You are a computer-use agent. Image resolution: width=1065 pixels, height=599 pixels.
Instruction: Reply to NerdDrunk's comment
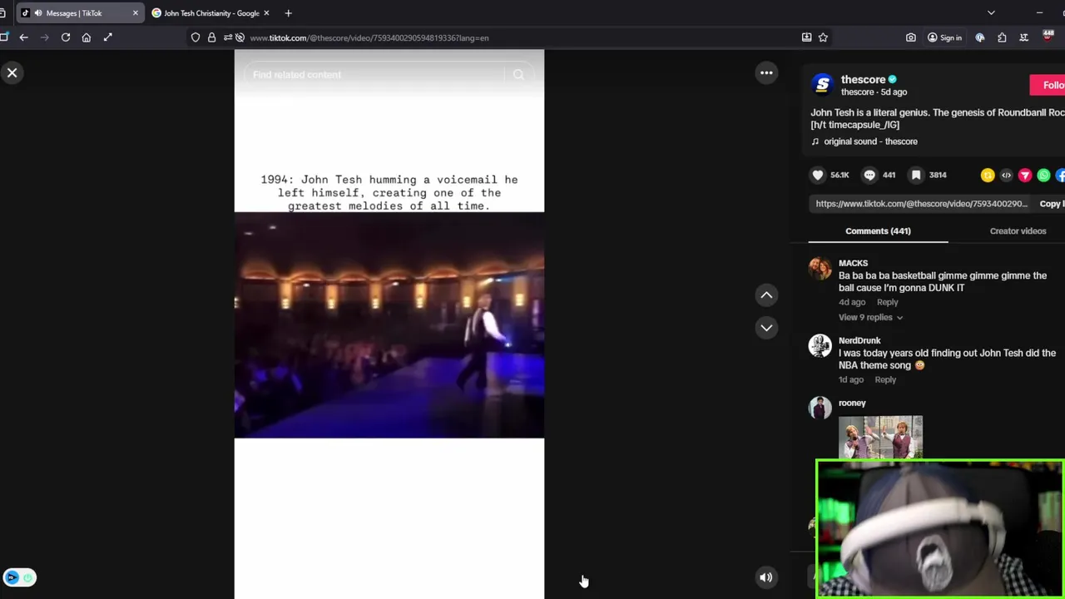[x=885, y=379]
